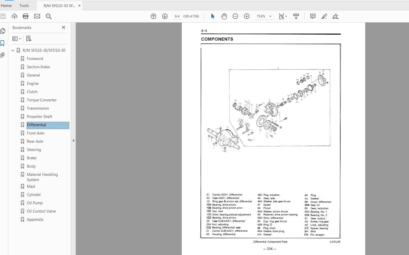Print the document
Viewport: 409px width, 255px height.
pos(26,16)
